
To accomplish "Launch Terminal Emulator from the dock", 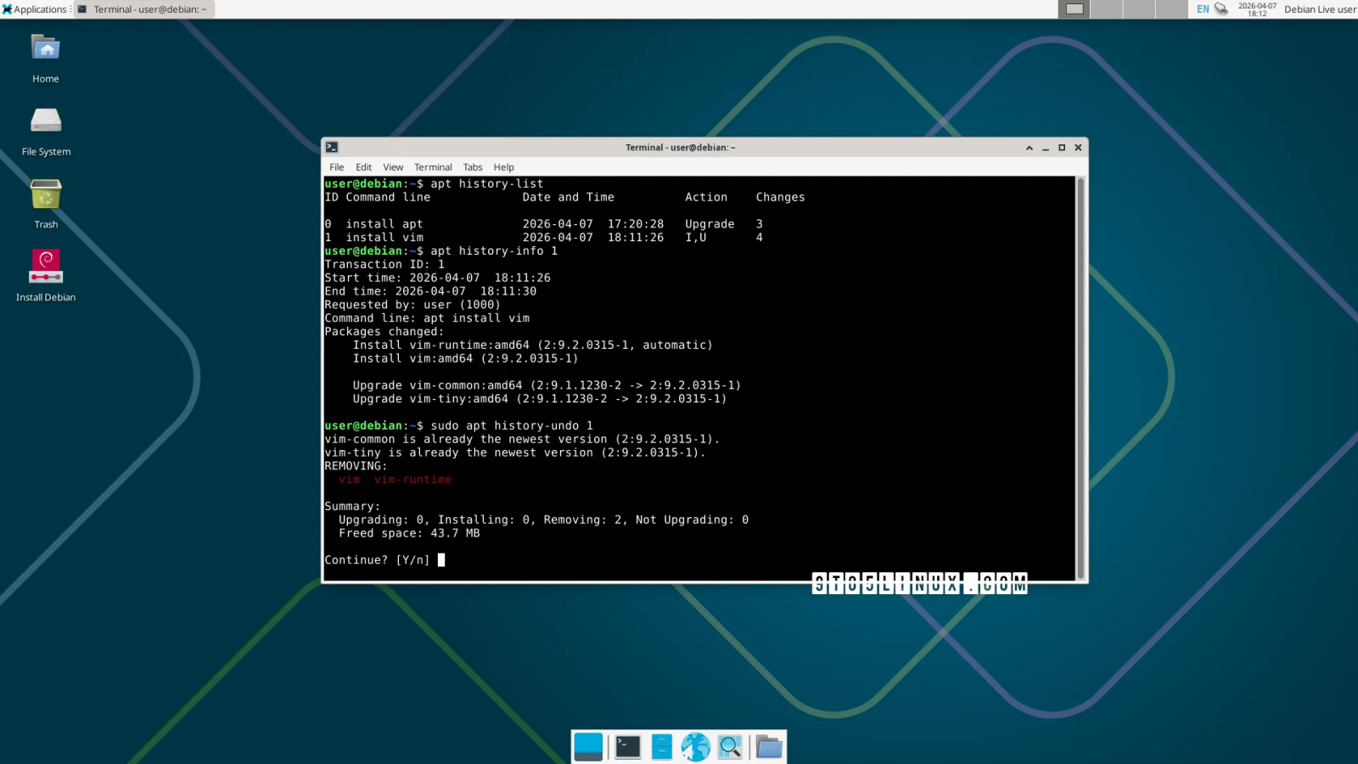I will [627, 747].
